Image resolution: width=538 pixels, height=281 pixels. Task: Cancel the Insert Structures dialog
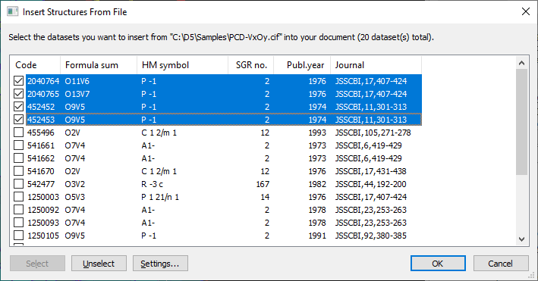501,263
